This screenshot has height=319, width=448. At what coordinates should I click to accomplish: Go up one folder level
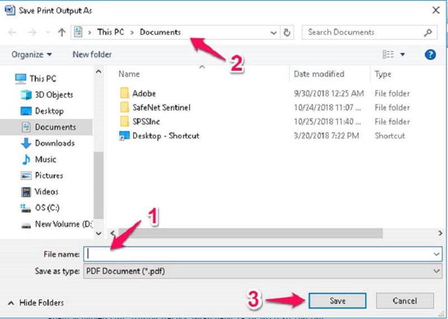[62, 33]
